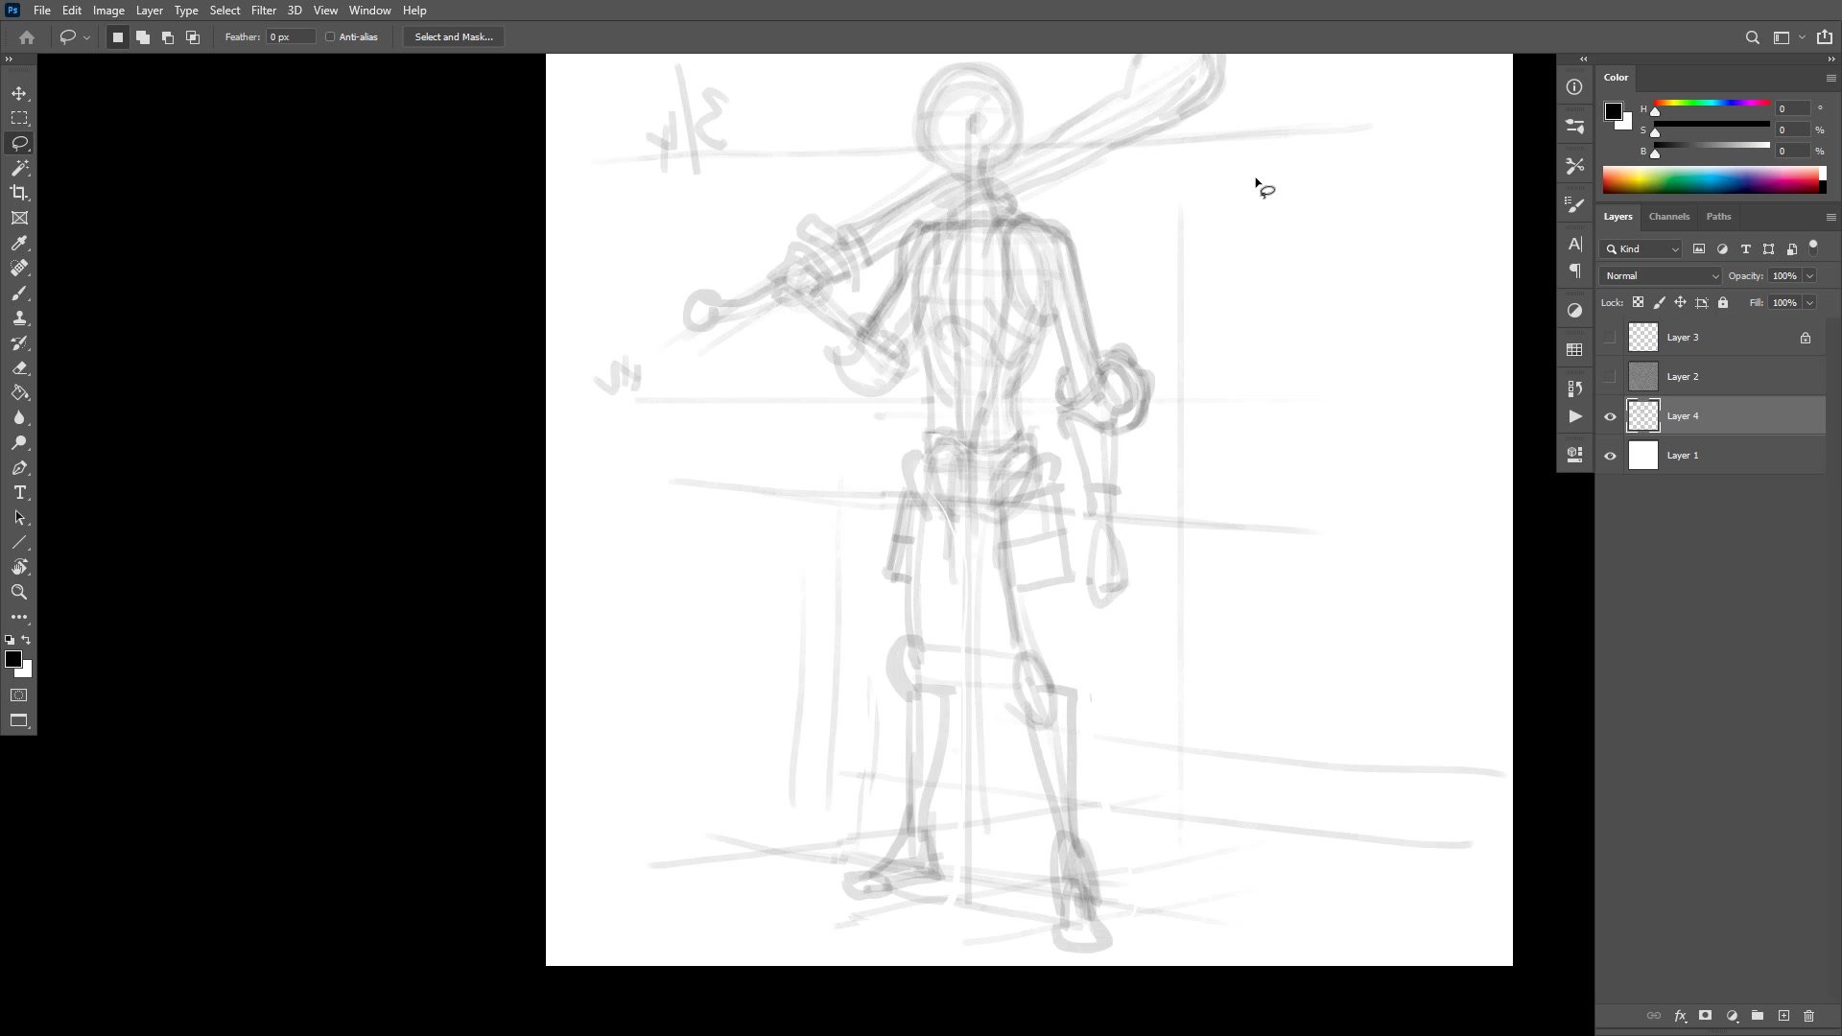Image resolution: width=1842 pixels, height=1036 pixels.
Task: Open the Filter menu
Action: coord(263,11)
